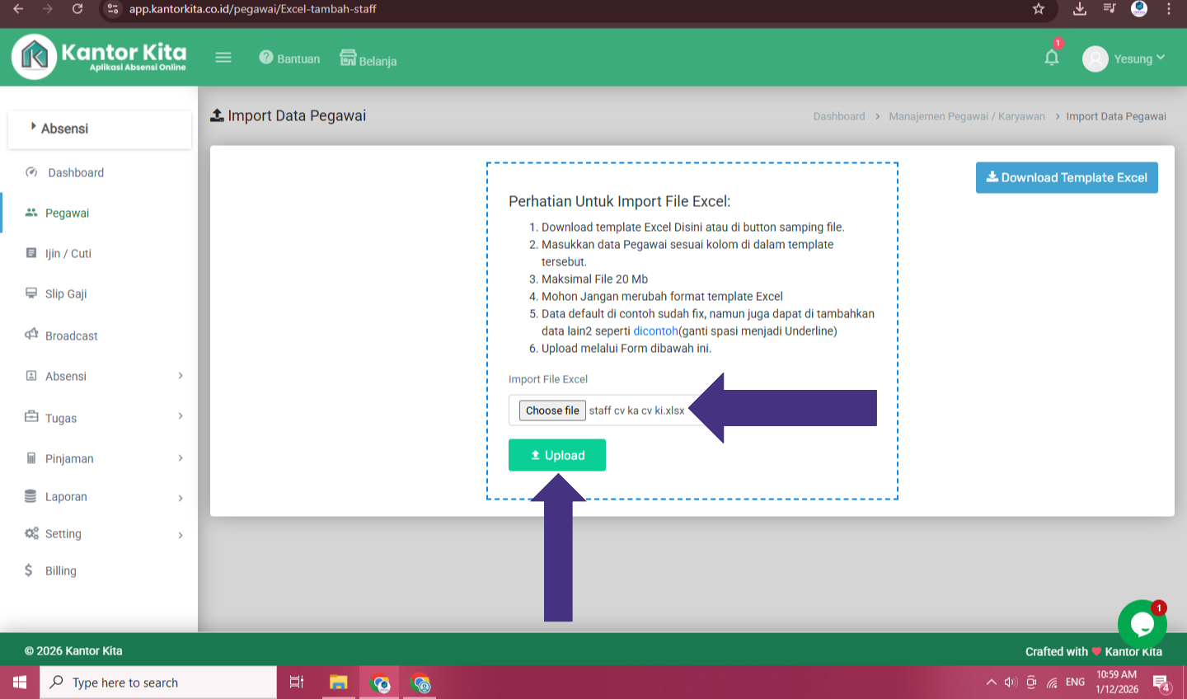Viewport: 1187px width, 699px height.
Task: Open Slip Gaji sidebar item
Action: pyautogui.click(x=66, y=294)
